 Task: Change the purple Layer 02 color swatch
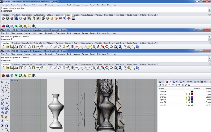(192, 97)
